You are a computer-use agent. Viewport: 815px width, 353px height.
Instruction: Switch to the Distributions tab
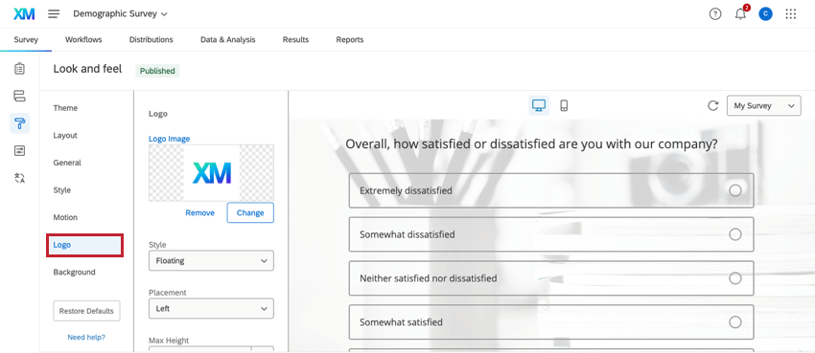(x=151, y=39)
